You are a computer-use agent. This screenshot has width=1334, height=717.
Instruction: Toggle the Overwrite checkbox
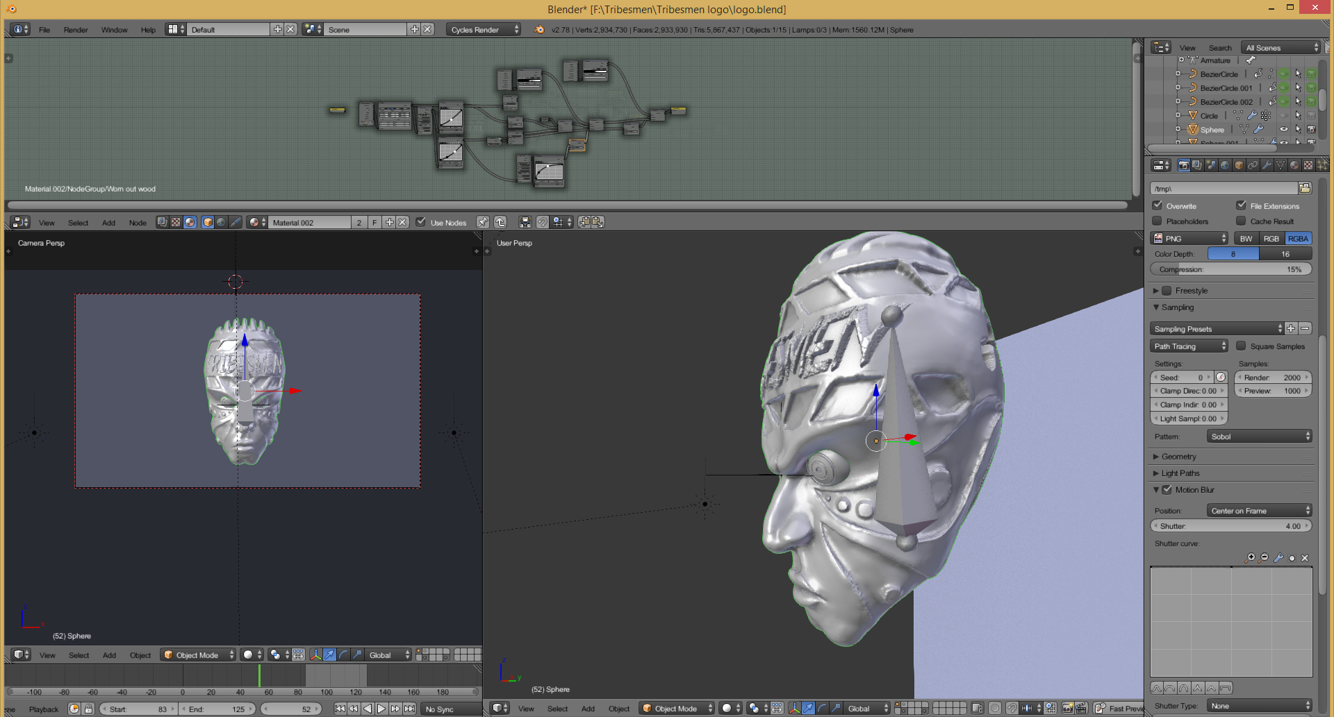(x=1158, y=205)
